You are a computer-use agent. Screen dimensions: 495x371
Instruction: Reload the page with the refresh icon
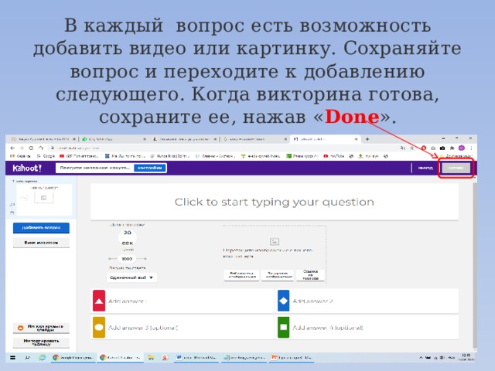pyautogui.click(x=31, y=148)
